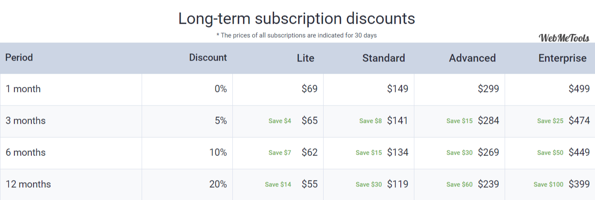Click the WebMeTools watermark logo
The height and width of the screenshot is (200, 595).
[x=564, y=38]
